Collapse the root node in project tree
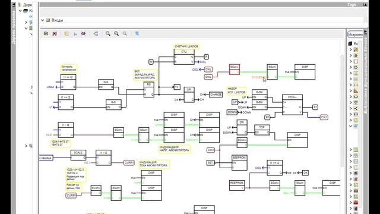The image size is (380, 214). point(20,11)
